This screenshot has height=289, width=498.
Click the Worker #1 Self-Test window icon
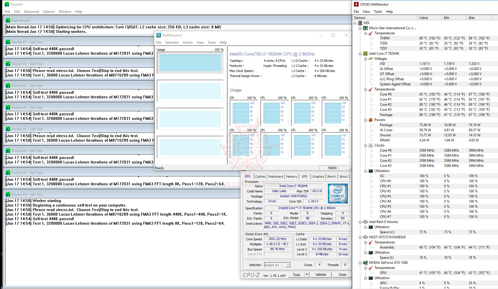[8, 42]
